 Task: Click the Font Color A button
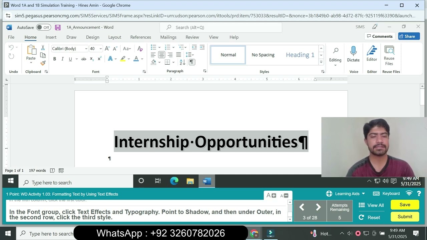(x=136, y=59)
